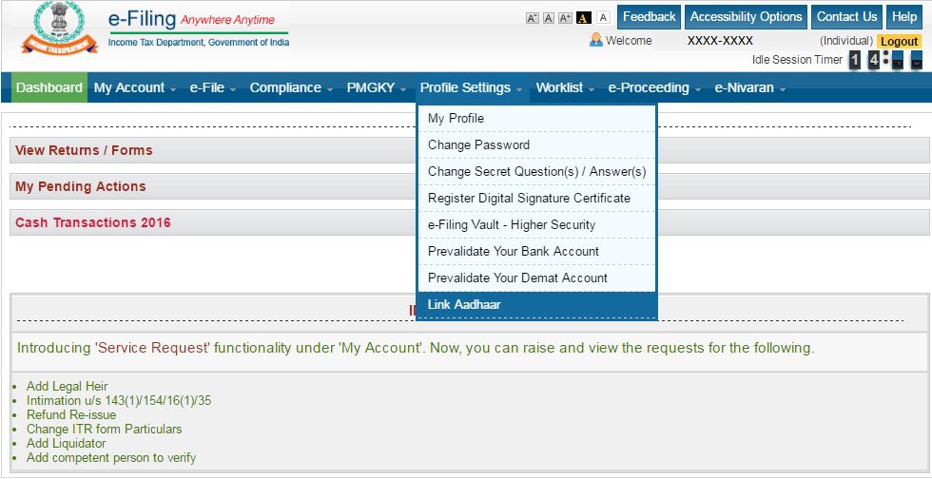Go to the Dashboard tab
This screenshot has width=932, height=479.
[x=49, y=87]
